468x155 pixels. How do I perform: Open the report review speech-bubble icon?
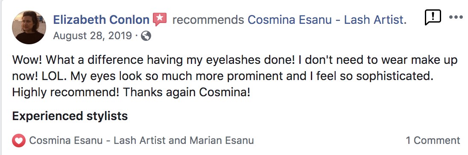433,17
